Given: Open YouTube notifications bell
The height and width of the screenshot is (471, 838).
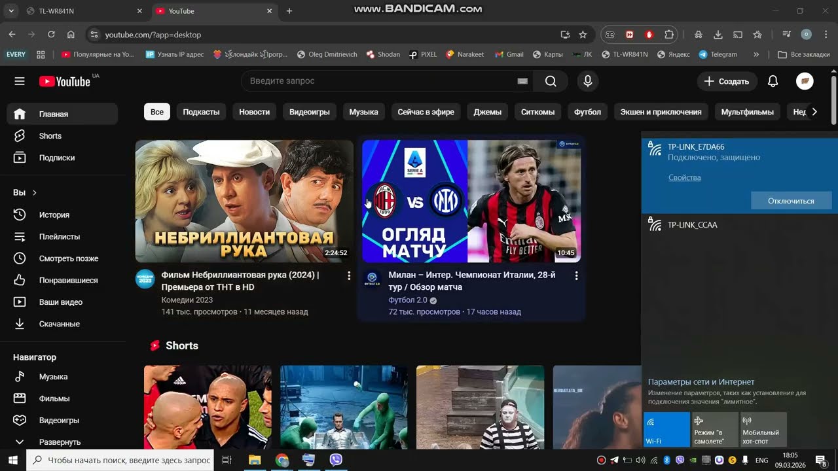Looking at the screenshot, I should pyautogui.click(x=773, y=81).
